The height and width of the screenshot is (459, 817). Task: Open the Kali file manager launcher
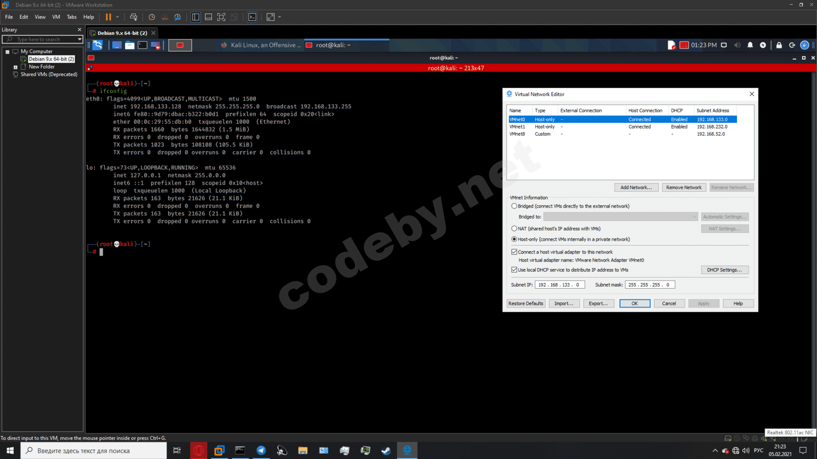tap(130, 45)
